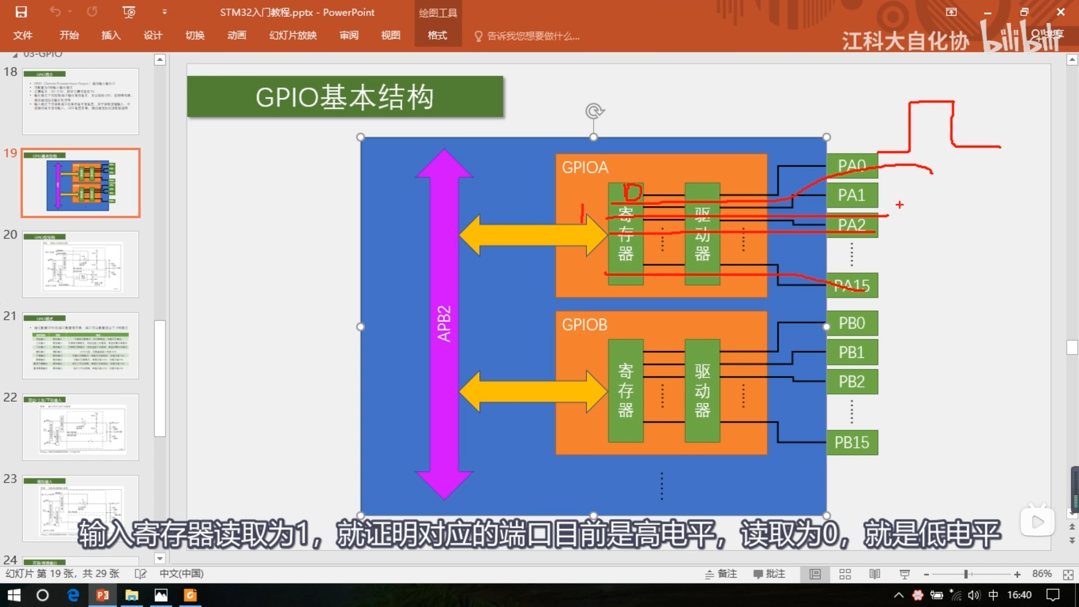Open Customize Quick Access Toolbar dropdown
This screenshot has width=1079, height=607.
tap(165, 12)
